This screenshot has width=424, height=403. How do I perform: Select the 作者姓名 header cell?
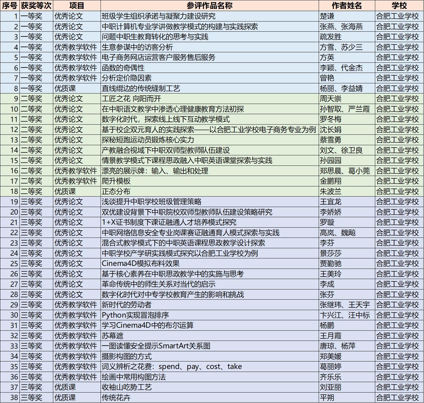click(347, 6)
